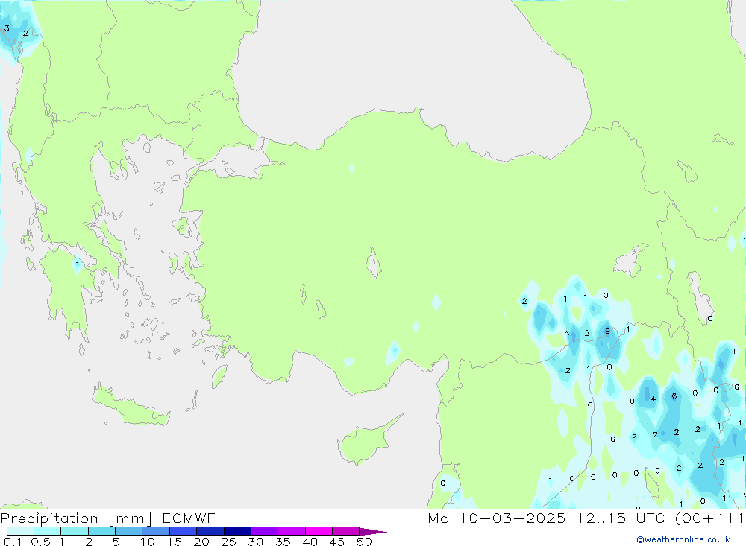
Task: Click the lightest 0.1–0.5 mm legend swatch
Action: [20, 531]
